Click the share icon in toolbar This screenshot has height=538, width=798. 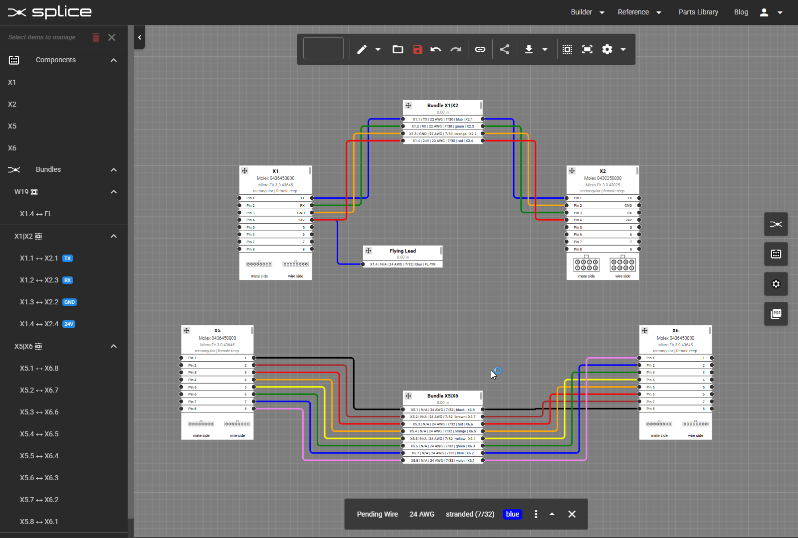[x=505, y=49]
